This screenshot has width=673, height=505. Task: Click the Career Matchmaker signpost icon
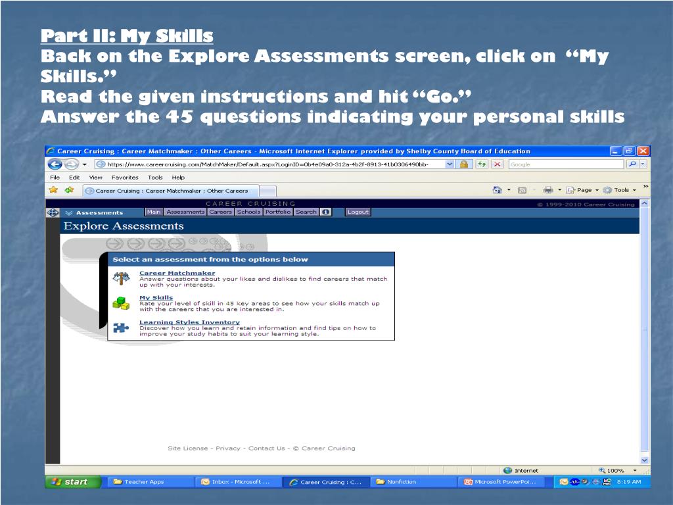pos(121,278)
